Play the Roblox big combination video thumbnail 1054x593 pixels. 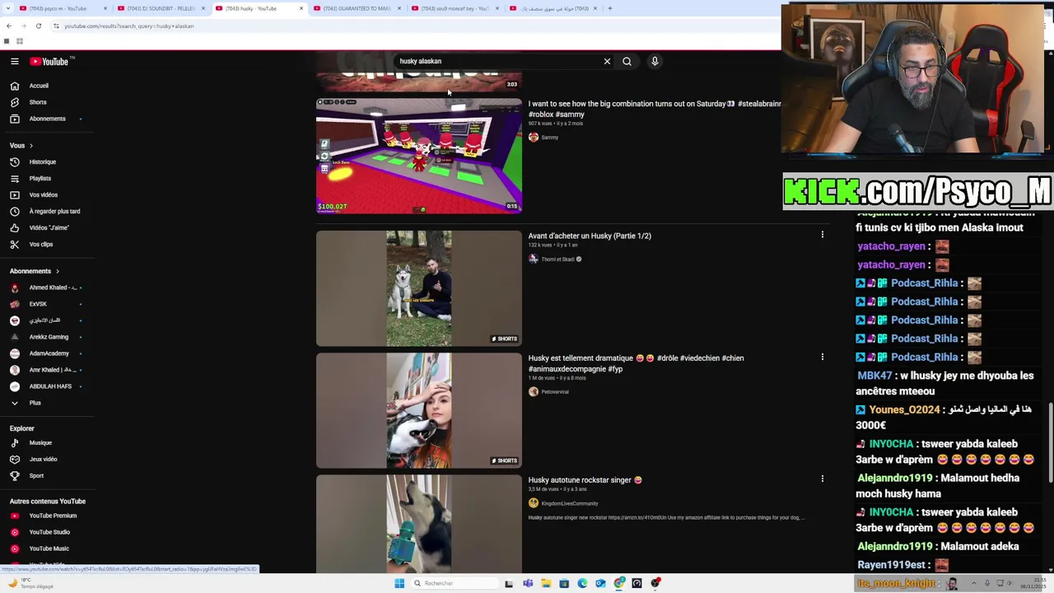coord(419,156)
